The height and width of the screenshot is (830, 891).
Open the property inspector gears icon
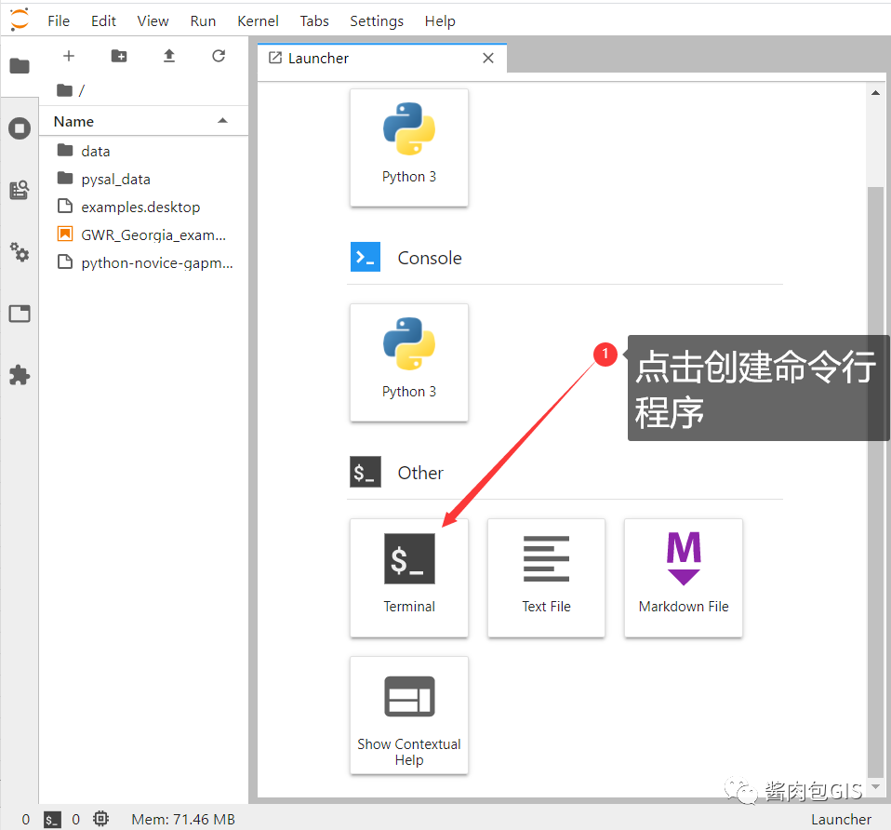(x=20, y=252)
